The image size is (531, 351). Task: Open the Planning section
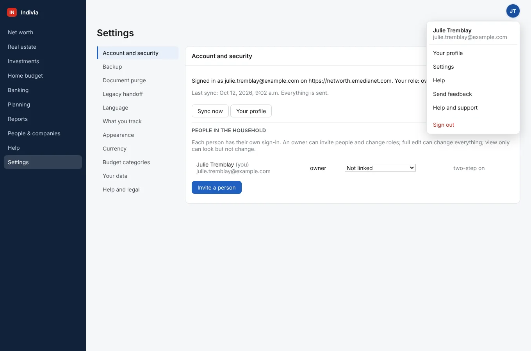pos(43,105)
